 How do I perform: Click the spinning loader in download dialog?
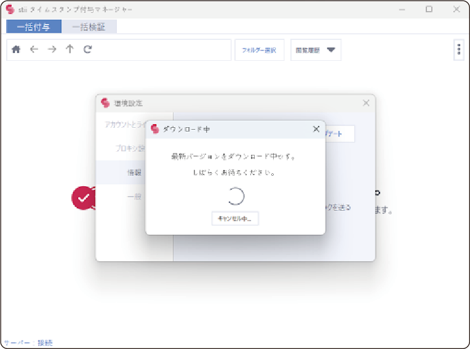point(235,196)
